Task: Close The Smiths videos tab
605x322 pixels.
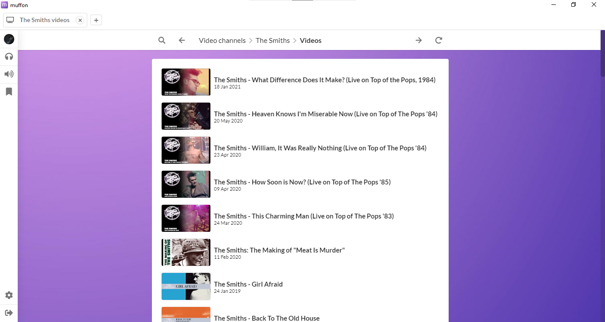Action: (80, 20)
